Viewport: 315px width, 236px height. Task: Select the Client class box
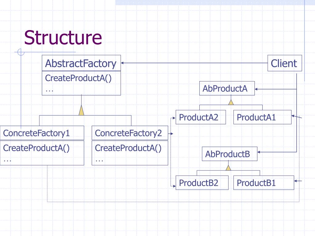pyautogui.click(x=285, y=63)
